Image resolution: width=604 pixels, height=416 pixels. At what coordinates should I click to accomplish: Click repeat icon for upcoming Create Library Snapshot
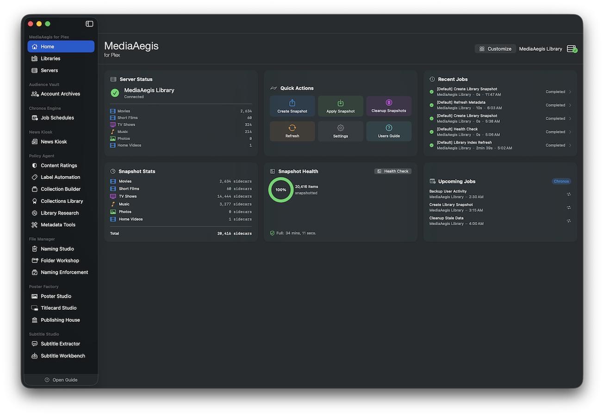[569, 208]
